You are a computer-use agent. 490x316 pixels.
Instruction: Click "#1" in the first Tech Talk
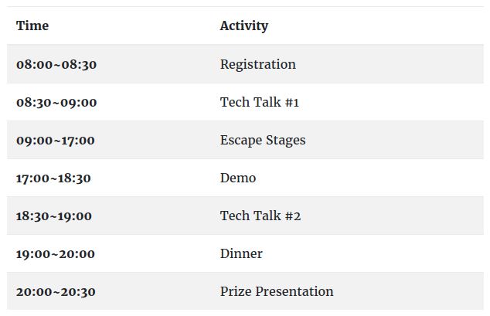[x=291, y=102]
